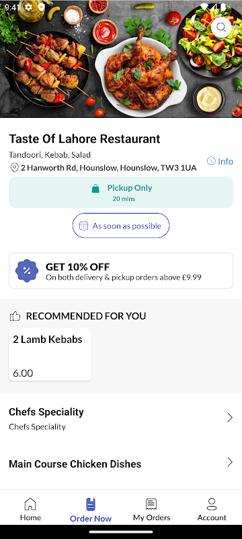Select Pickup Only option
242x539 pixels.
pos(121,192)
